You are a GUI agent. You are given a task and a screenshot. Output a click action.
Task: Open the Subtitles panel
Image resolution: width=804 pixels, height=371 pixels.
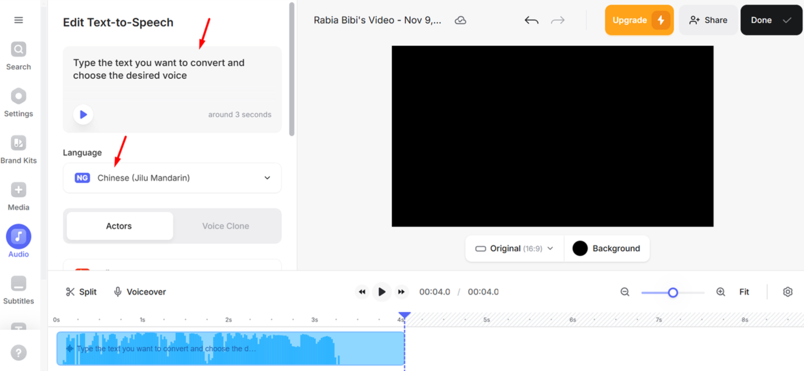pos(18,288)
